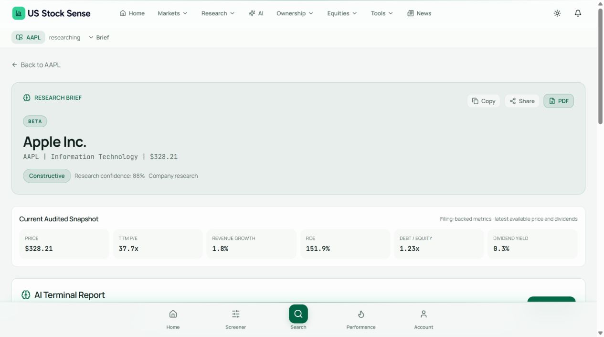The height and width of the screenshot is (337, 604).
Task: Click the page vertical scrollbar thumb
Action: (x=600, y=66)
